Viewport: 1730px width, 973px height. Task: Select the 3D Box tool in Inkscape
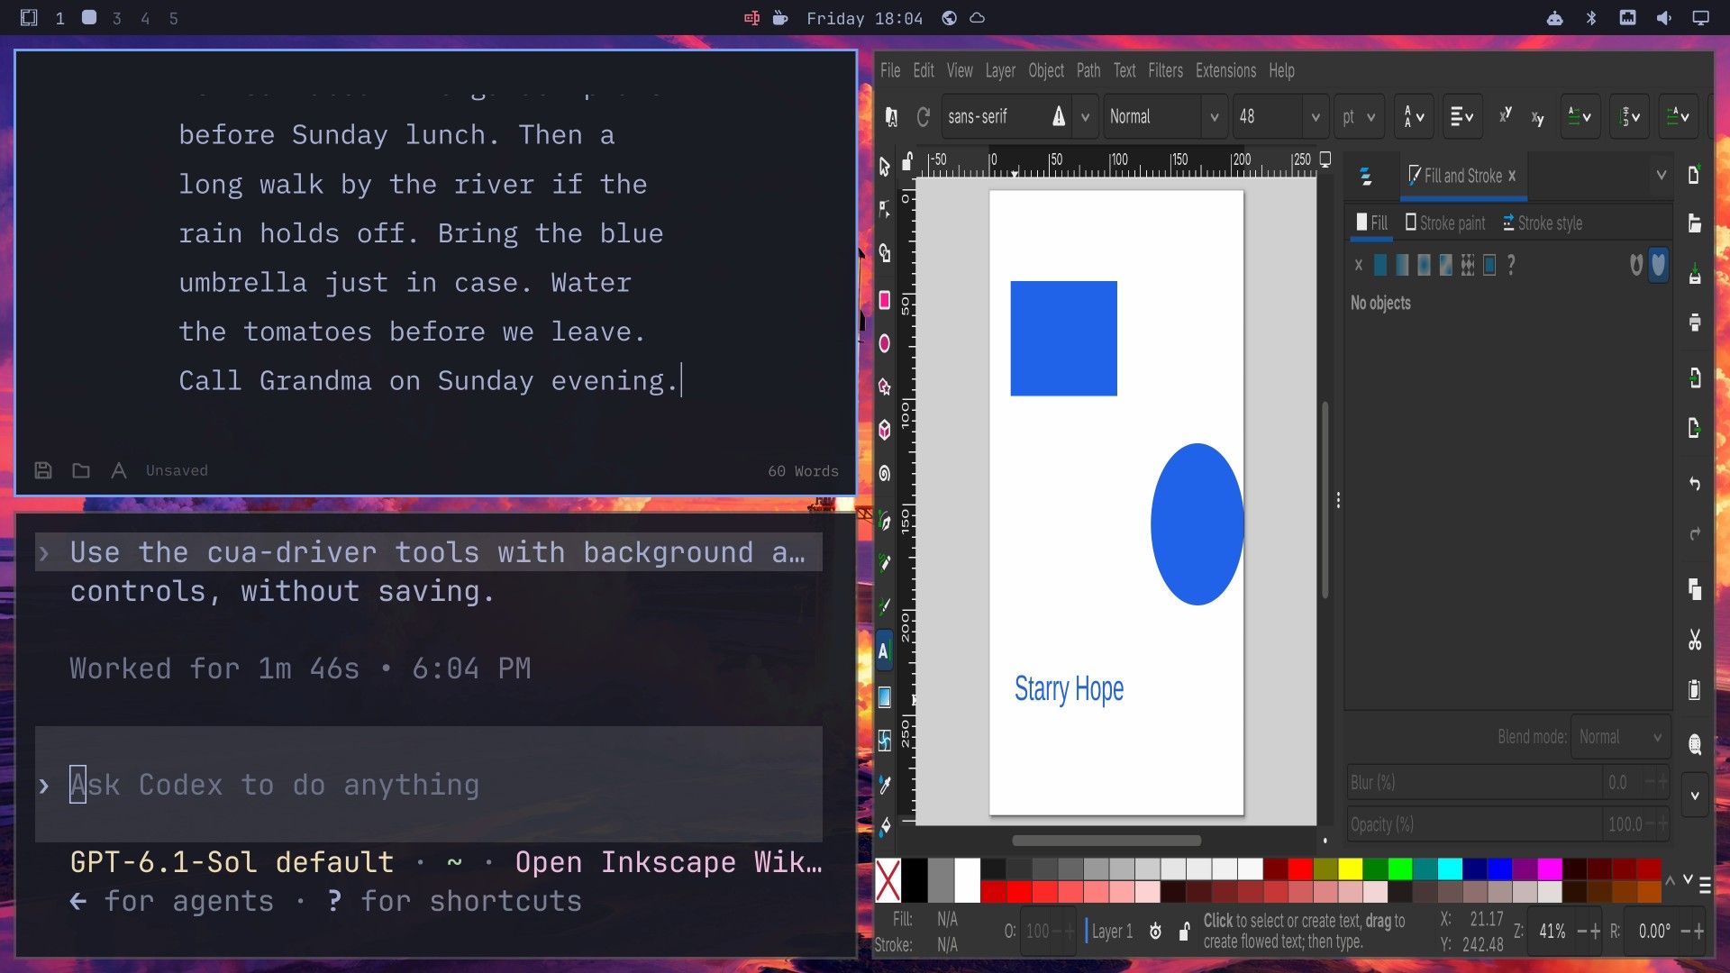(x=884, y=430)
